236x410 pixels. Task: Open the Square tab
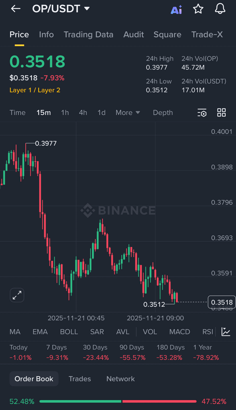[167, 35]
